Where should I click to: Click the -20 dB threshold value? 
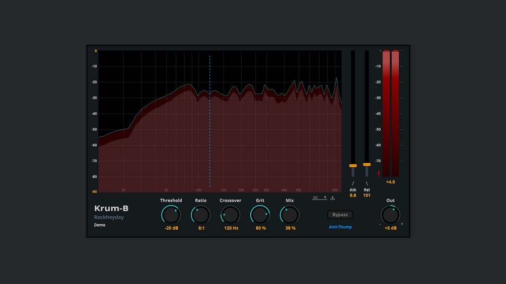(171, 228)
